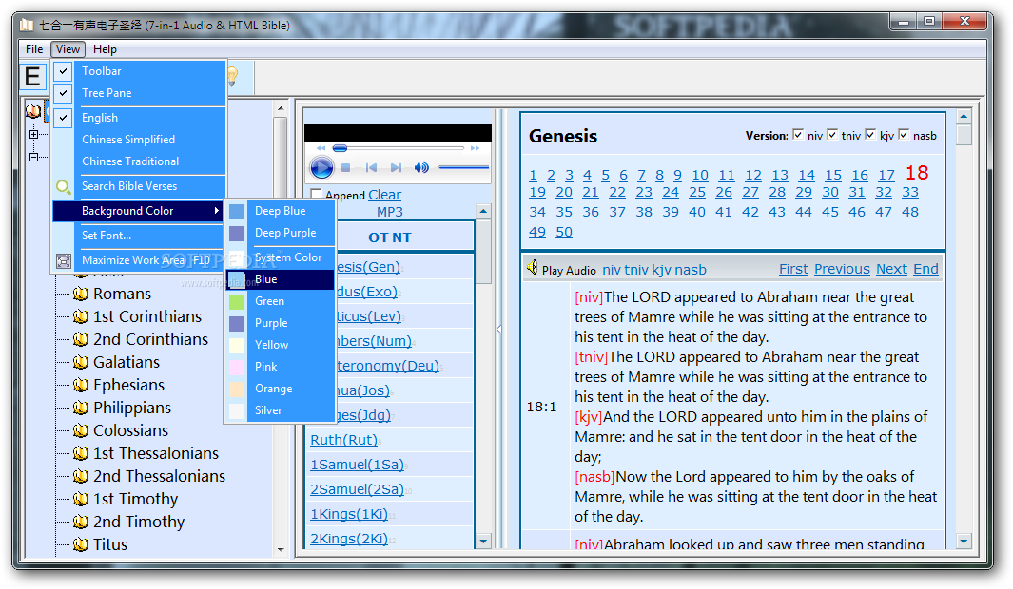Skip to previous track in media player
Screen dimensions: 1013x589
pos(371,168)
